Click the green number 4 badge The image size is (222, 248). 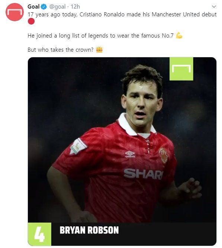point(39,234)
